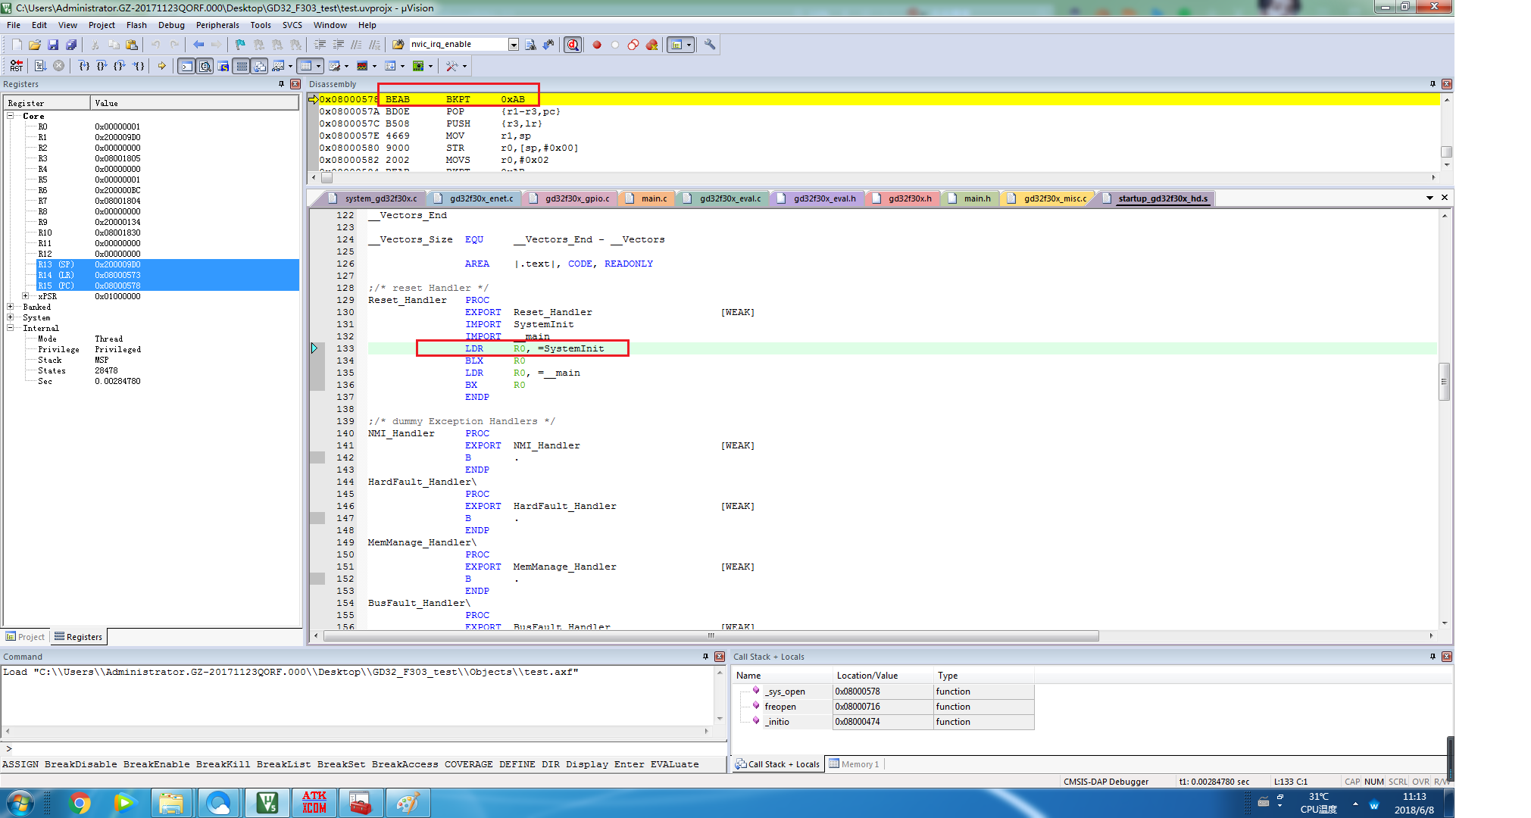Expand the System register group
The width and height of the screenshot is (1531, 818).
pyautogui.click(x=11, y=317)
